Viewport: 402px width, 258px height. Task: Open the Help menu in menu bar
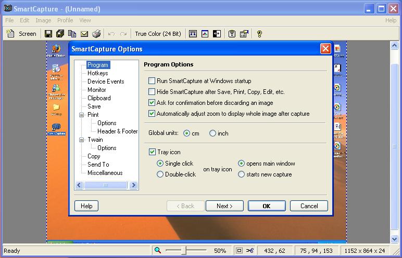(391, 20)
